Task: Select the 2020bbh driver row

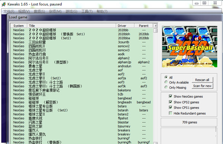Action: pyautogui.click(x=82, y=34)
